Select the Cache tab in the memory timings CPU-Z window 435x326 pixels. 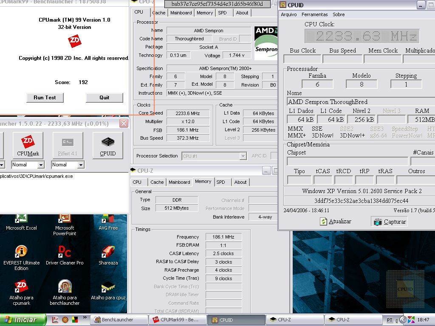157,182
